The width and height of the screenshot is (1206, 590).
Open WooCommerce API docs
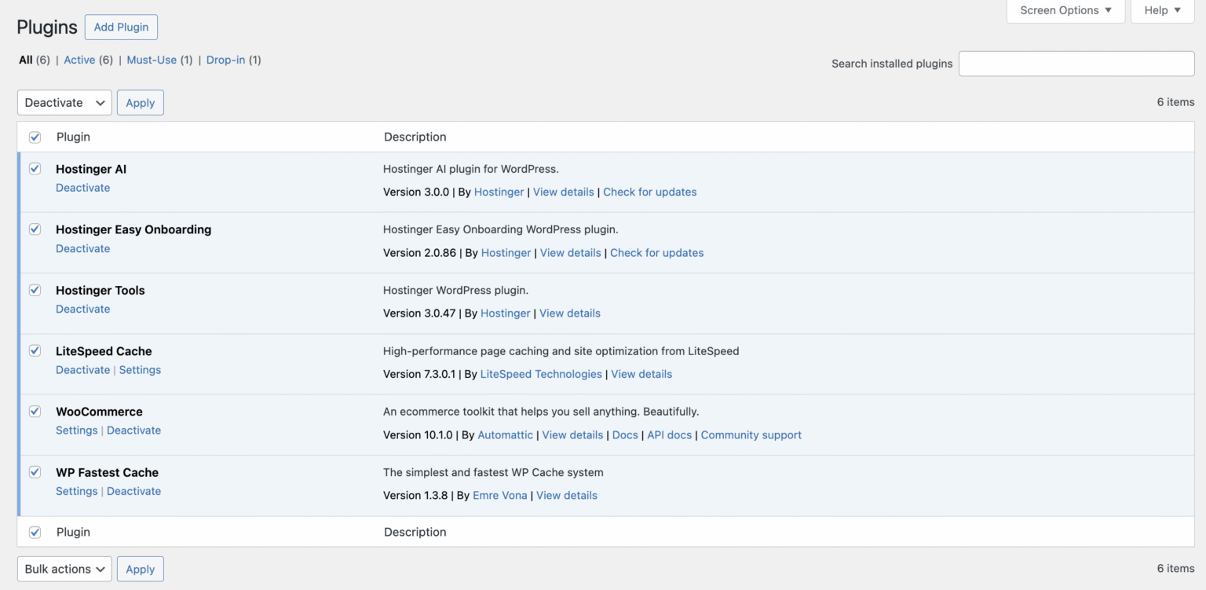coord(669,434)
